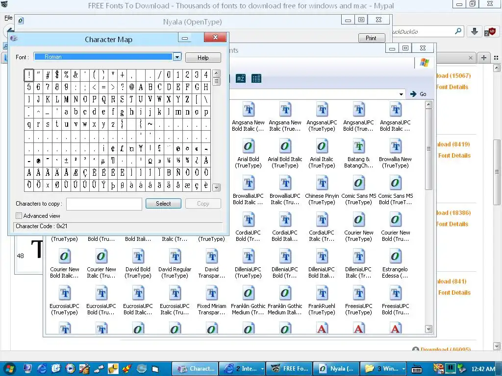Click the AZ sort toolbar icon
Image resolution: width=502 pixels, height=376 pixels.
(x=240, y=78)
